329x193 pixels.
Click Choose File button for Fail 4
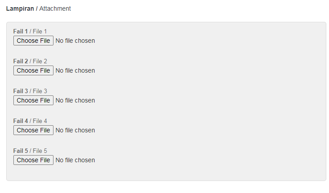pos(33,130)
